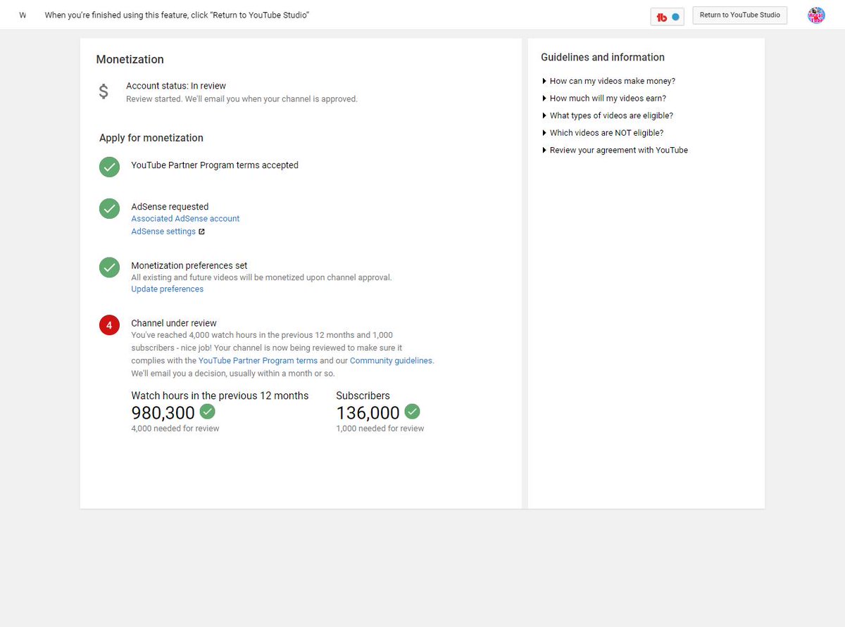Click green checkmark beside Monetization preferences set
This screenshot has height=627, width=845.
[109, 267]
